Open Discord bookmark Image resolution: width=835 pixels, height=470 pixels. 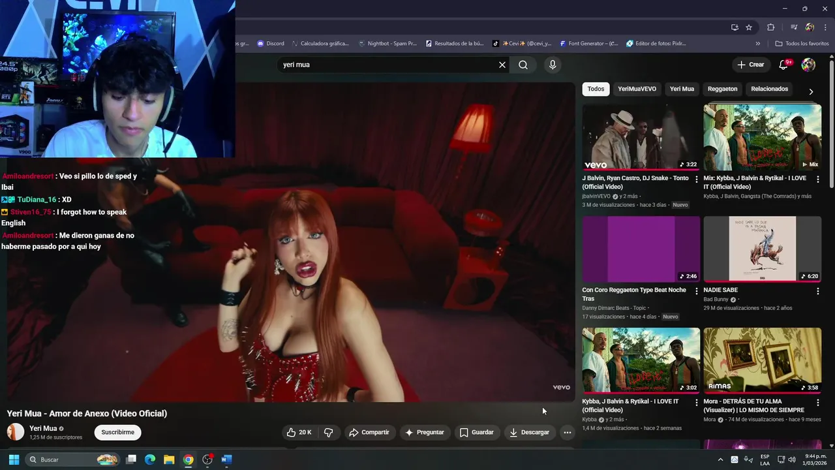271,44
